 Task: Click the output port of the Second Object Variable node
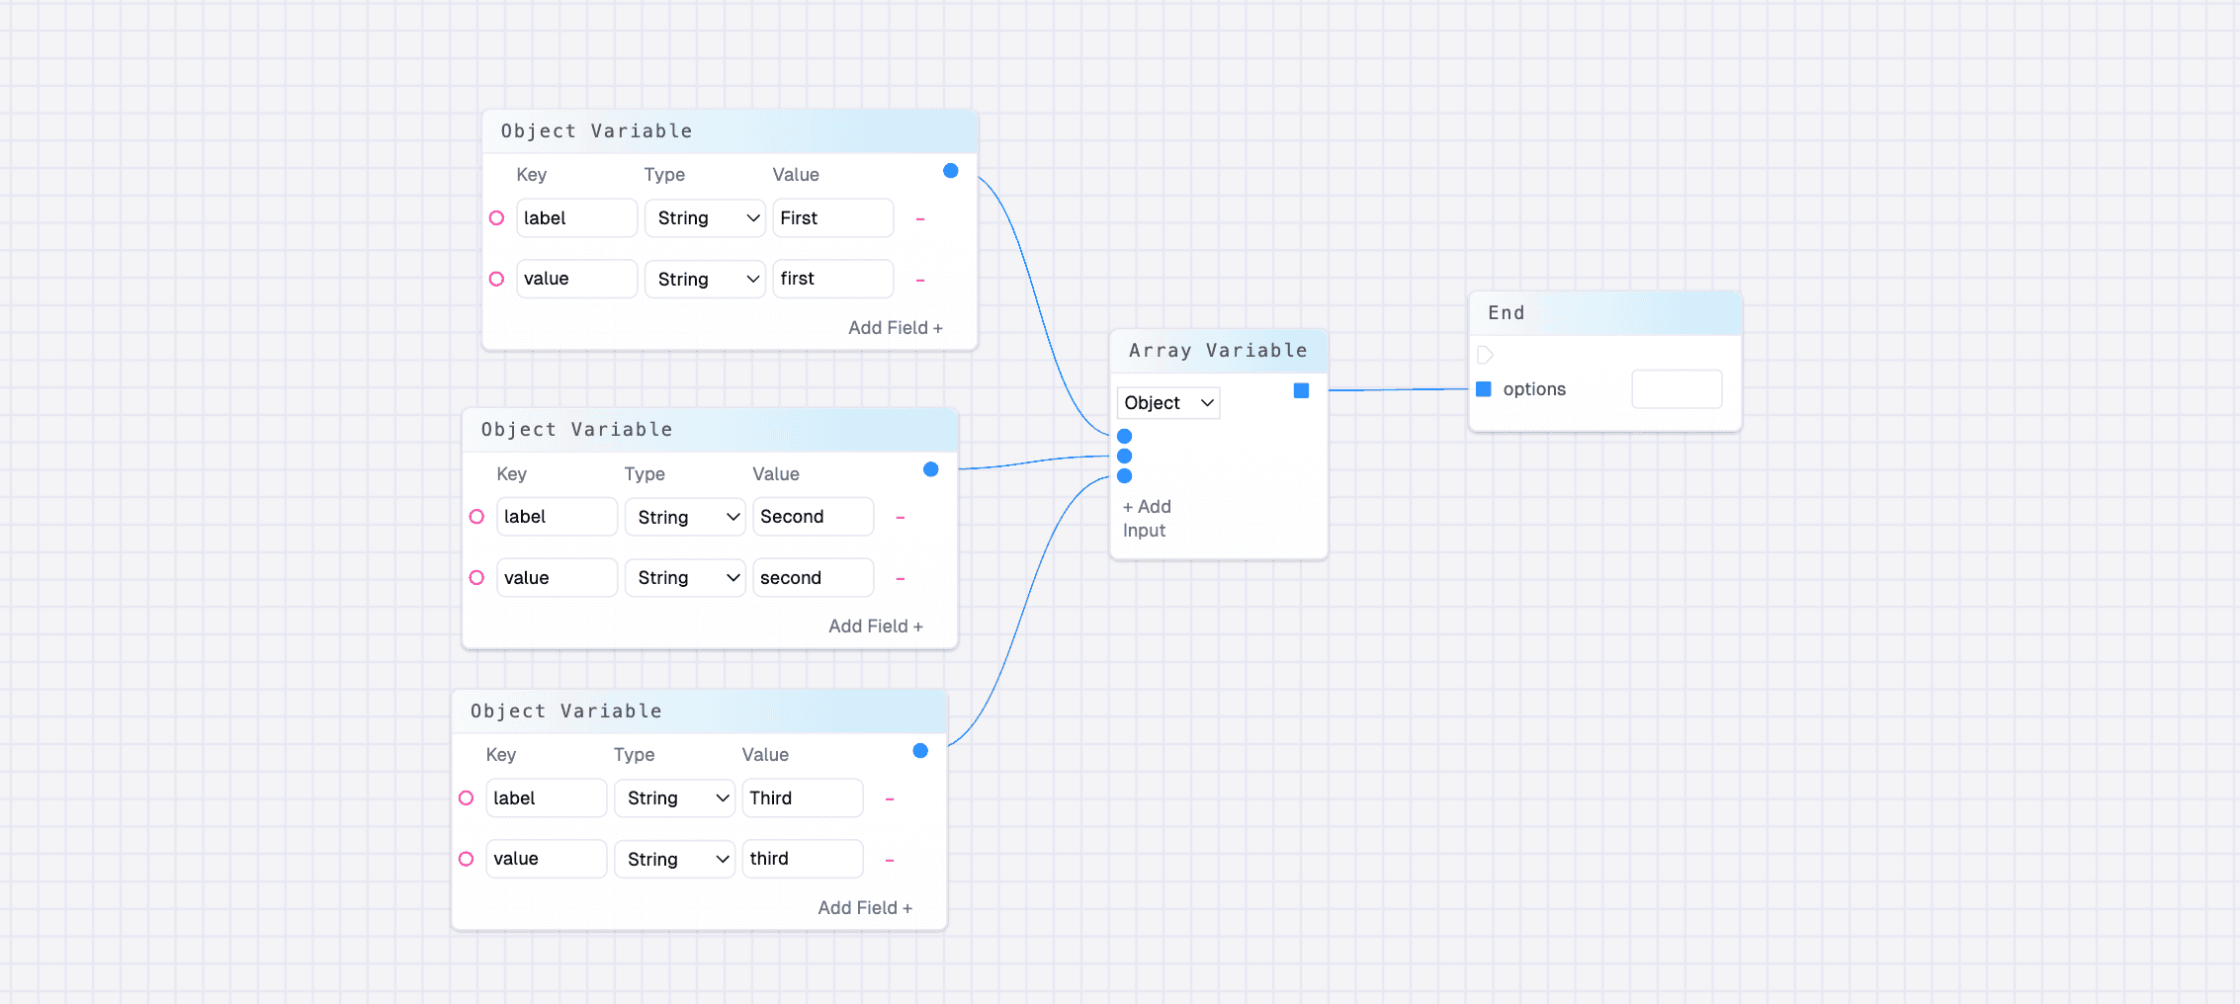930,469
